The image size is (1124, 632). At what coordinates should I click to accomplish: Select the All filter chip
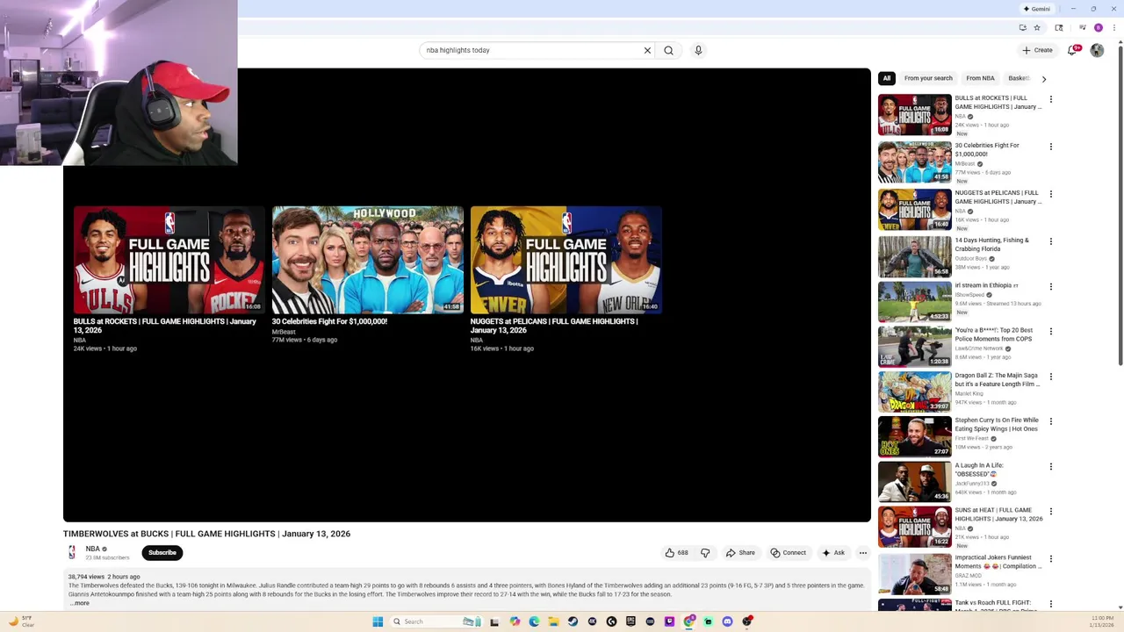point(887,78)
